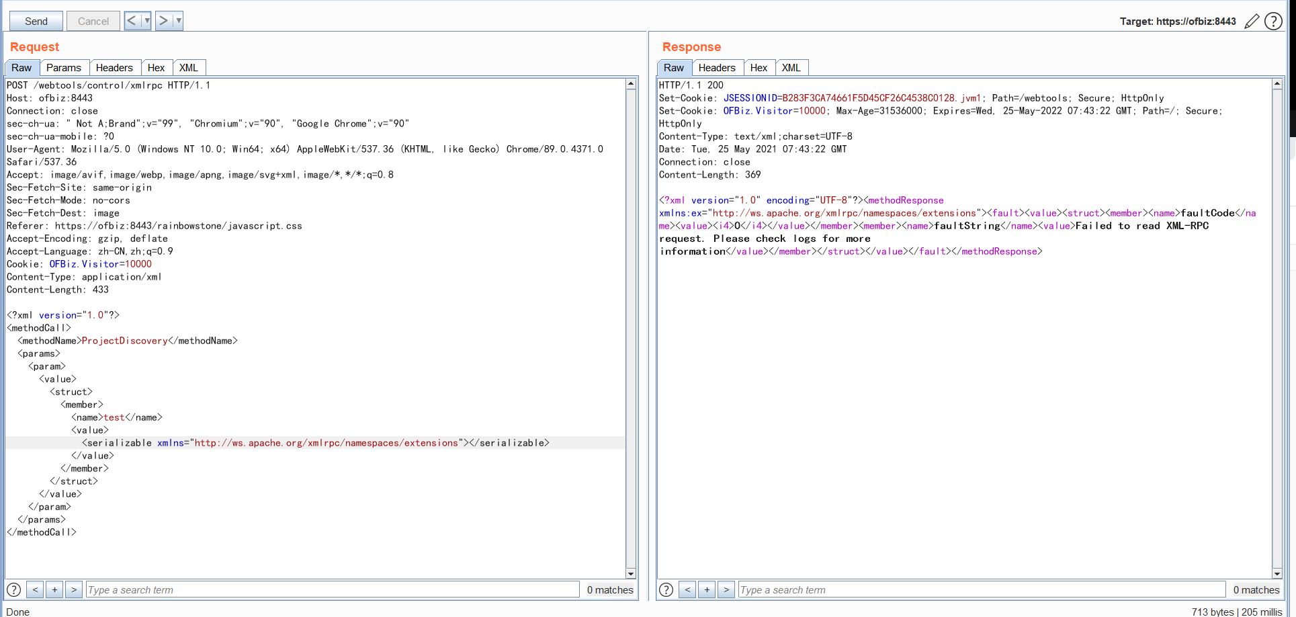
Task: Open the Response Hex tab
Action: (x=759, y=68)
